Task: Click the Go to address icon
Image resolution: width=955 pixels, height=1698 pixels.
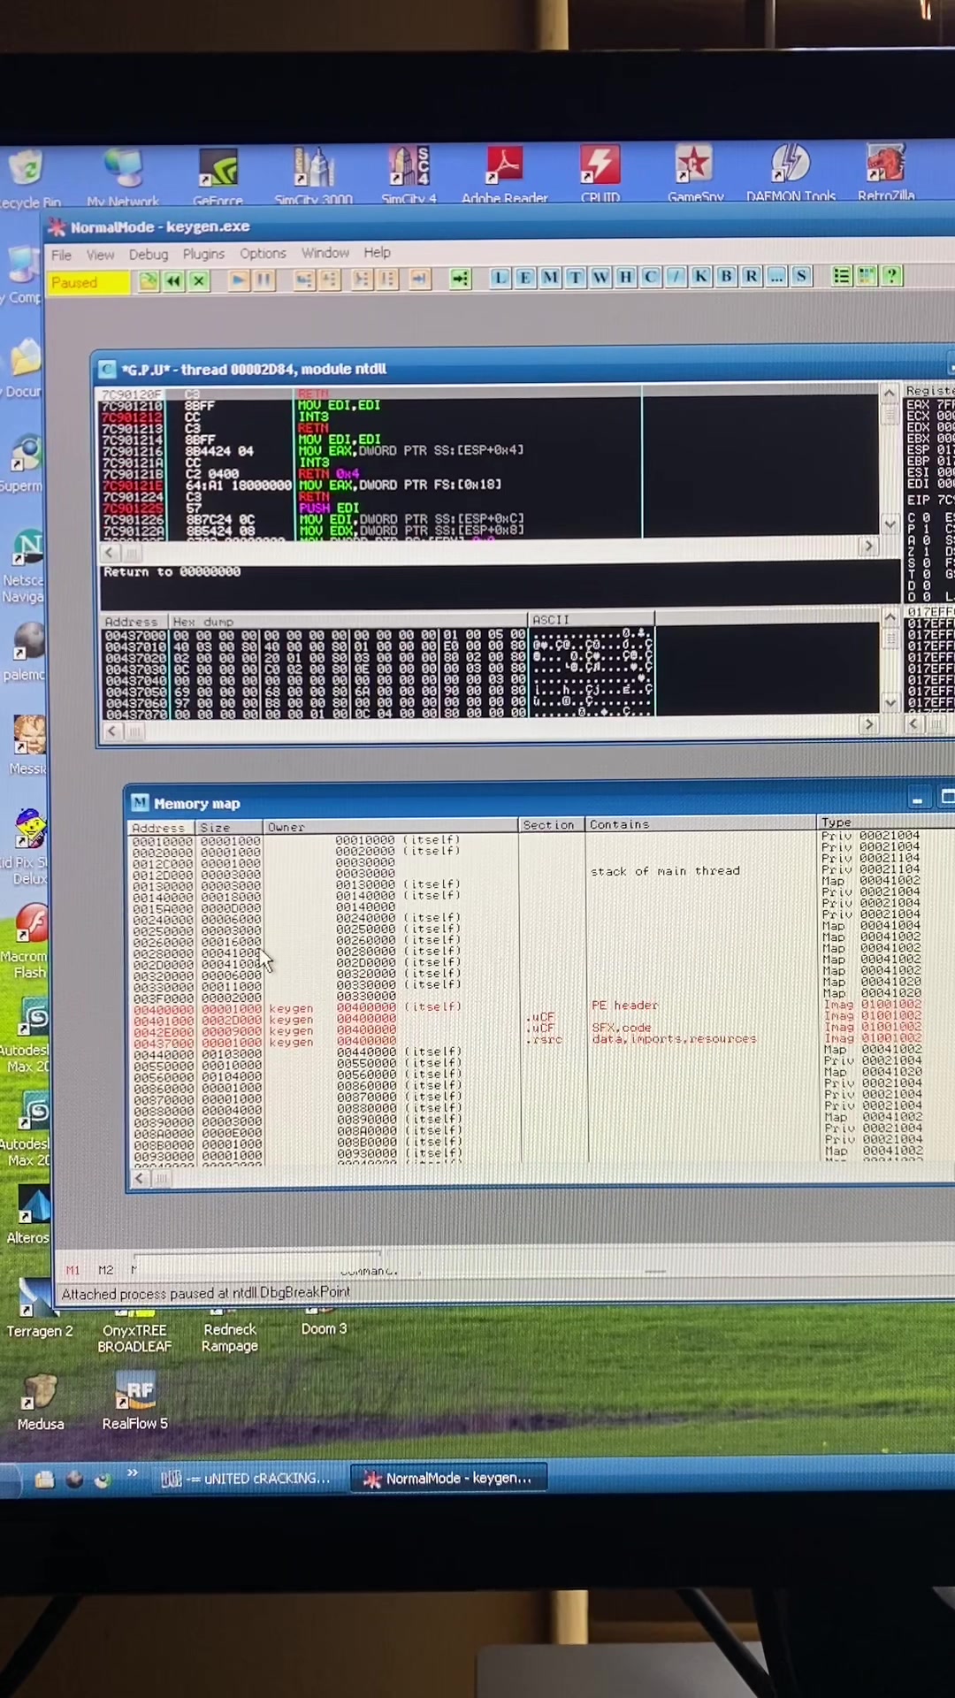Action: click(x=460, y=279)
